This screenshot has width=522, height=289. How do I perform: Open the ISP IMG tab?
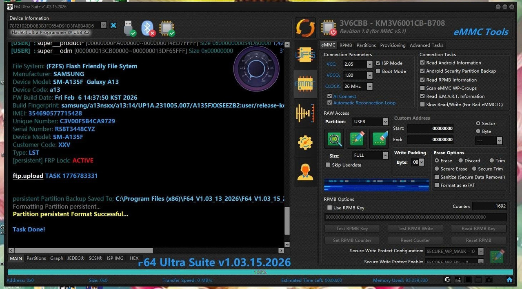click(x=115, y=258)
